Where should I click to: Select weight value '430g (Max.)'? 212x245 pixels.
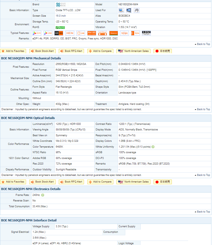pos(62,104)
